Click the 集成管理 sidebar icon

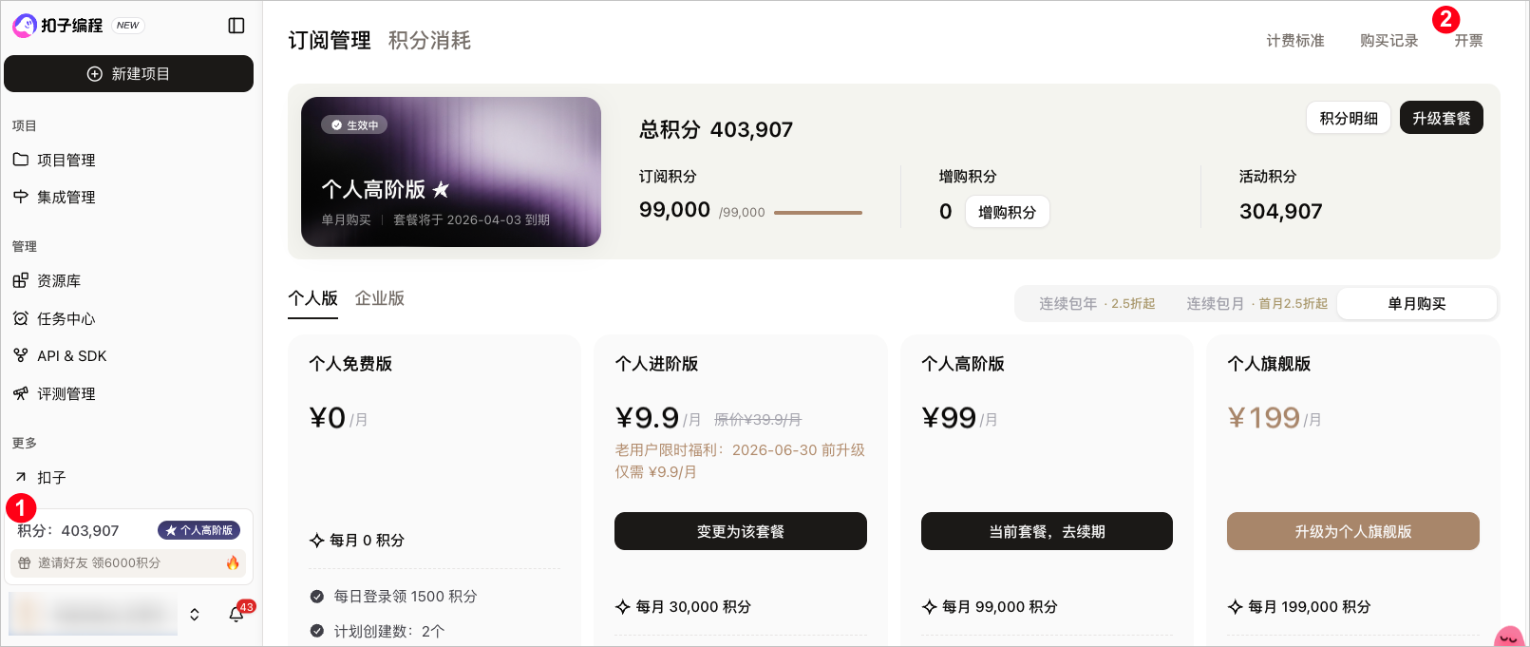[21, 197]
